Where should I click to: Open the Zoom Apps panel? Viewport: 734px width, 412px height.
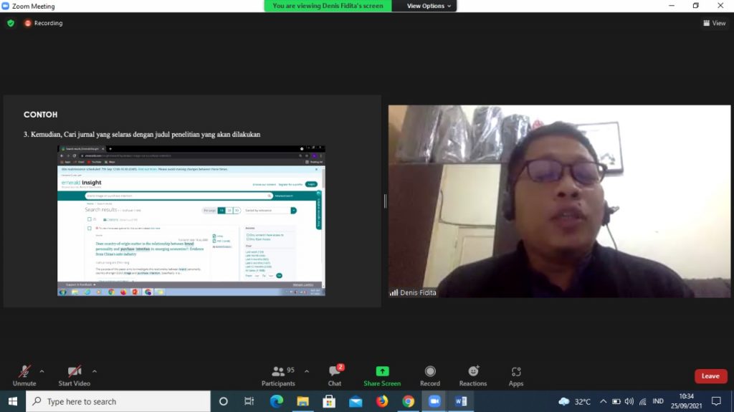[516, 375]
